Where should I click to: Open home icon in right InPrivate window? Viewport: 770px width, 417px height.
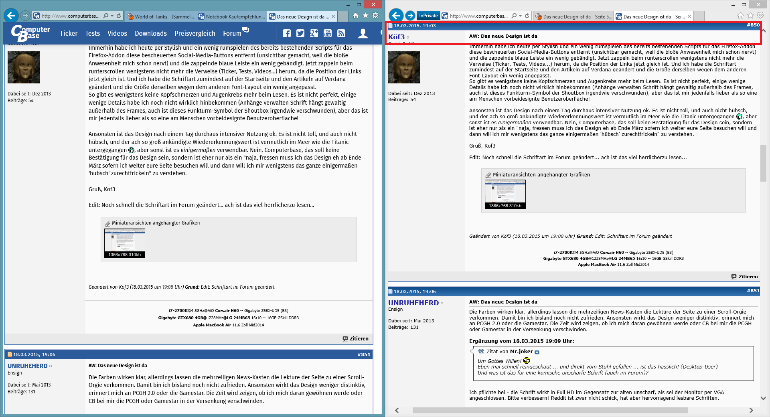click(x=740, y=16)
